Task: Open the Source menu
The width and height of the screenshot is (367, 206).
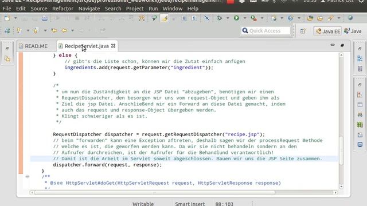Action: click(39, 9)
